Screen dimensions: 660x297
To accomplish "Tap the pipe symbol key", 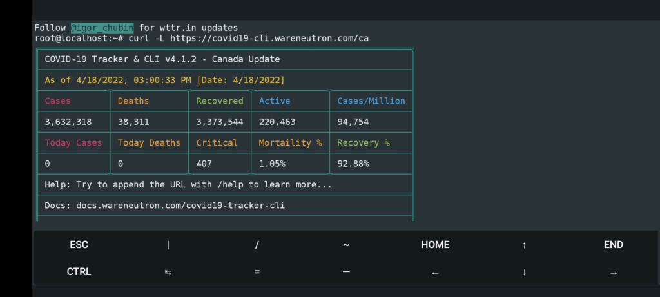I will point(168,245).
